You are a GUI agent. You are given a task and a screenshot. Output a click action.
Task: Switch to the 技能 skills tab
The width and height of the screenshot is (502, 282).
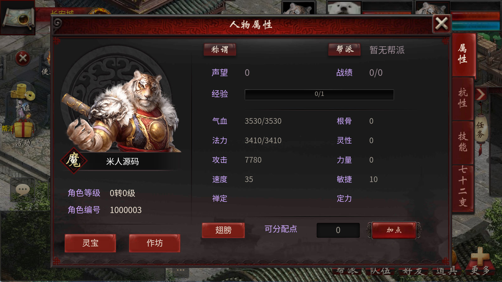pyautogui.click(x=463, y=143)
